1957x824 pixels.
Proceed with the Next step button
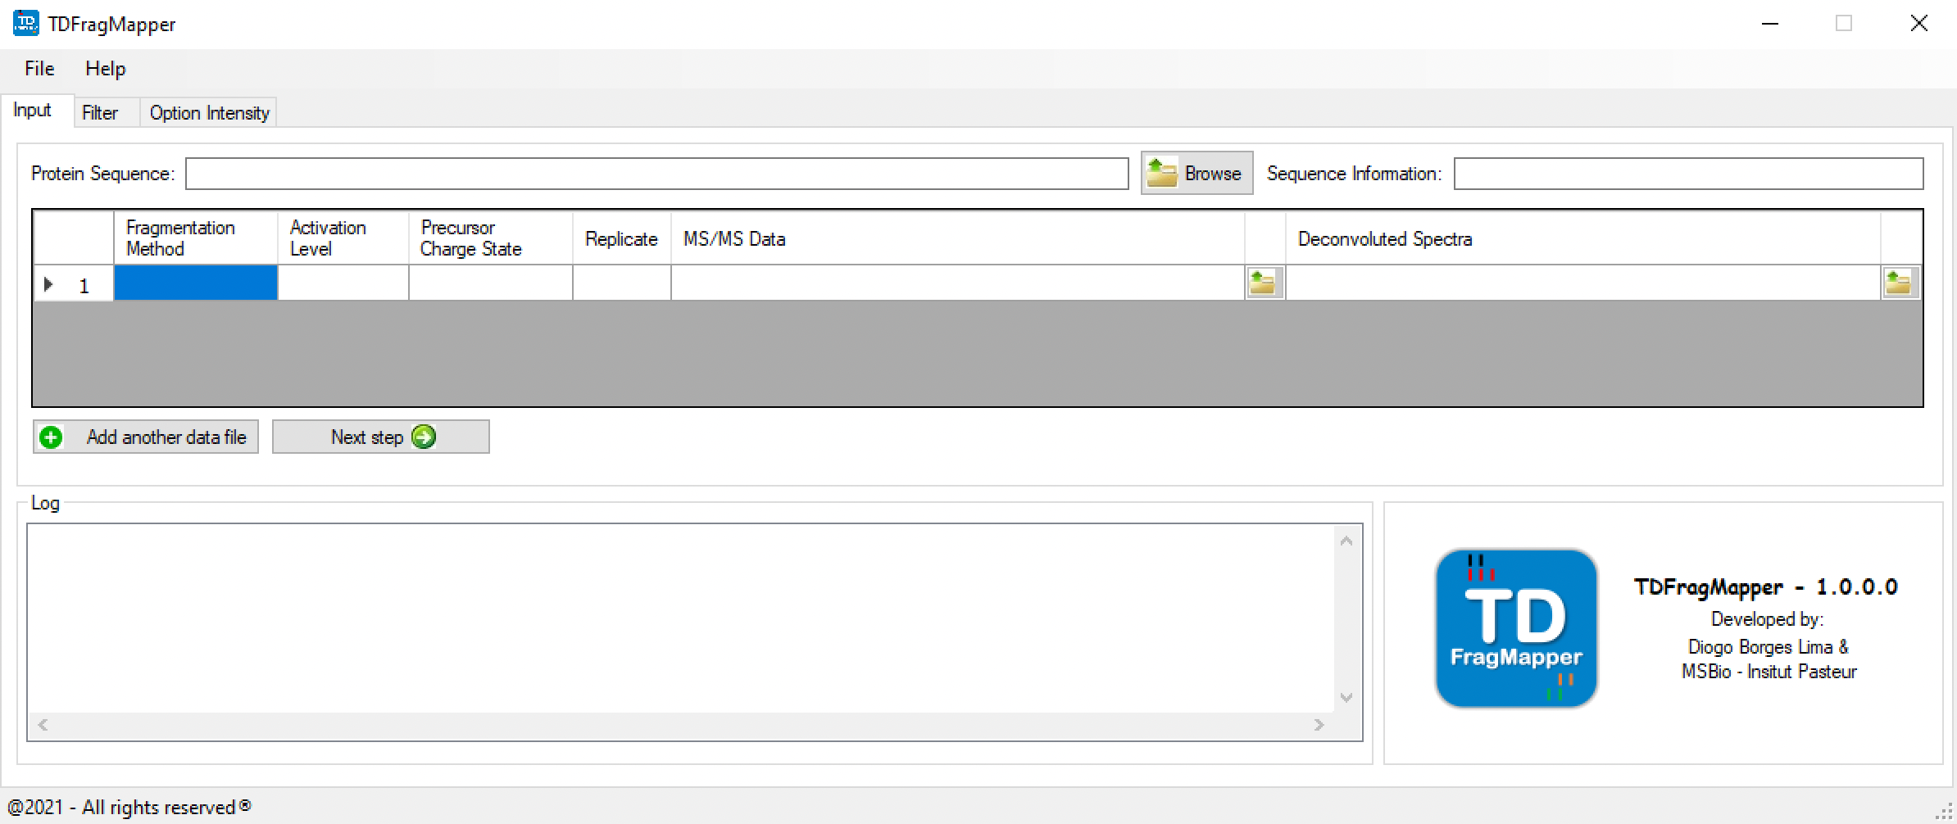click(x=380, y=437)
